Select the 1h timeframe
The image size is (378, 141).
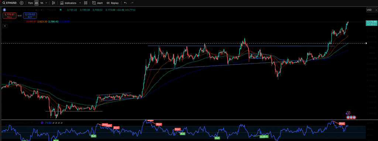[42, 3]
